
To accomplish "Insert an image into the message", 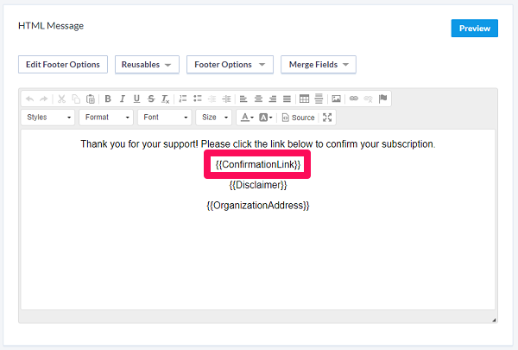I will pos(337,99).
